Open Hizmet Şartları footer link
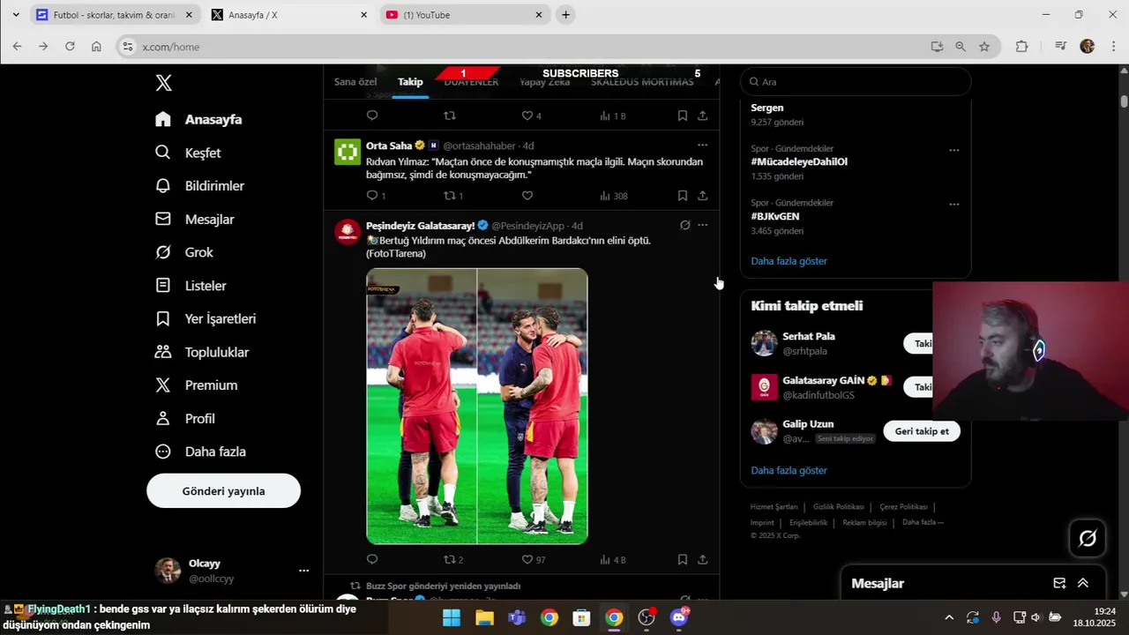This screenshot has width=1129, height=635. pos(774,507)
